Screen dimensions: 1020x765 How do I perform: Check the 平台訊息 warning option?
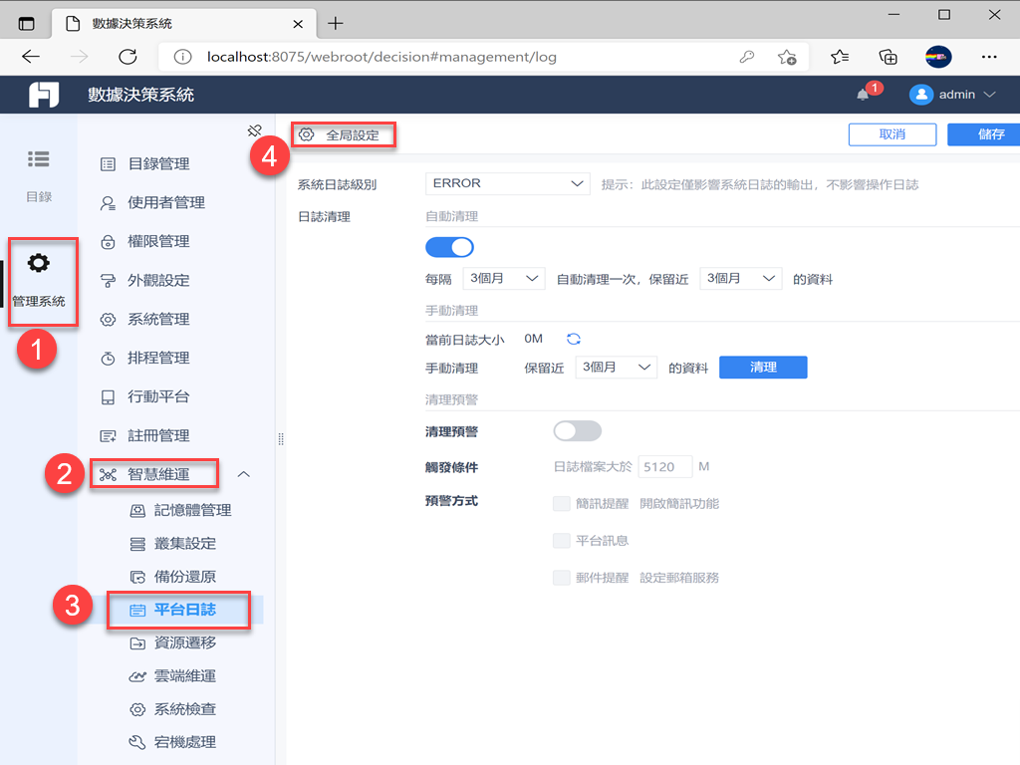(562, 539)
